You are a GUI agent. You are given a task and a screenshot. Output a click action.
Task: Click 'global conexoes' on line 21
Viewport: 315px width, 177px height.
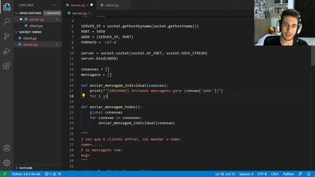(x=106, y=113)
